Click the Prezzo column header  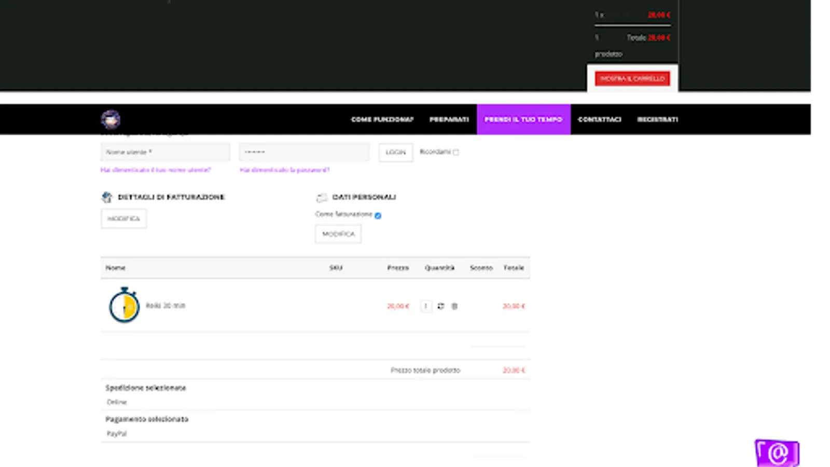pyautogui.click(x=398, y=268)
